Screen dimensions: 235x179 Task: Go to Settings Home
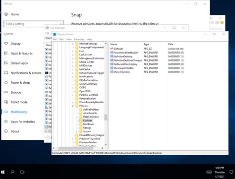(15, 14)
